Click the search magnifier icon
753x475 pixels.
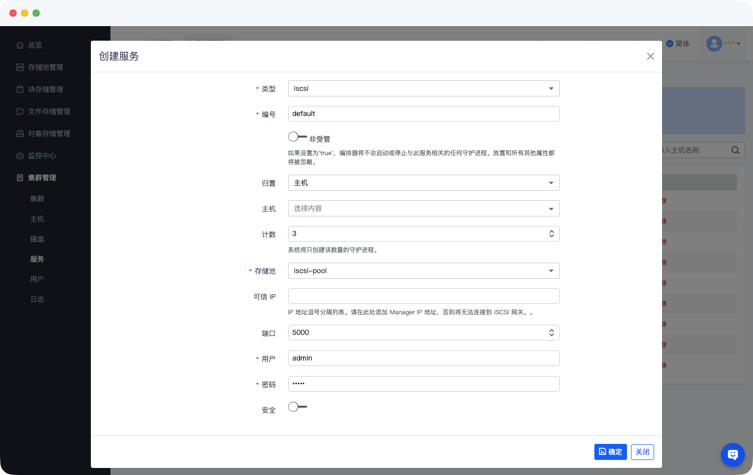[735, 150]
